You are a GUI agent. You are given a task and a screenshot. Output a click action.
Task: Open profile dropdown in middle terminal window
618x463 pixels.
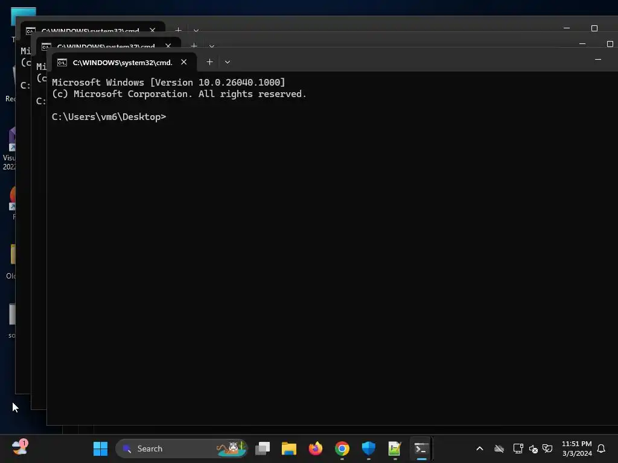pos(212,46)
